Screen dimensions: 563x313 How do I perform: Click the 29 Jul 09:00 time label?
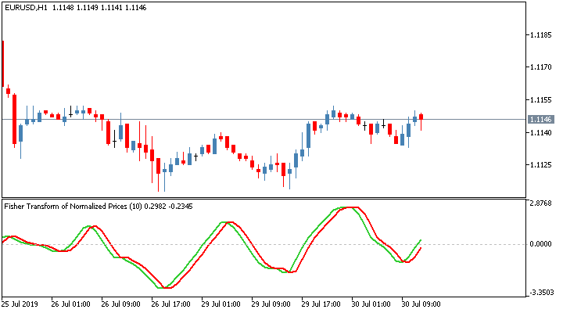pos(271,304)
